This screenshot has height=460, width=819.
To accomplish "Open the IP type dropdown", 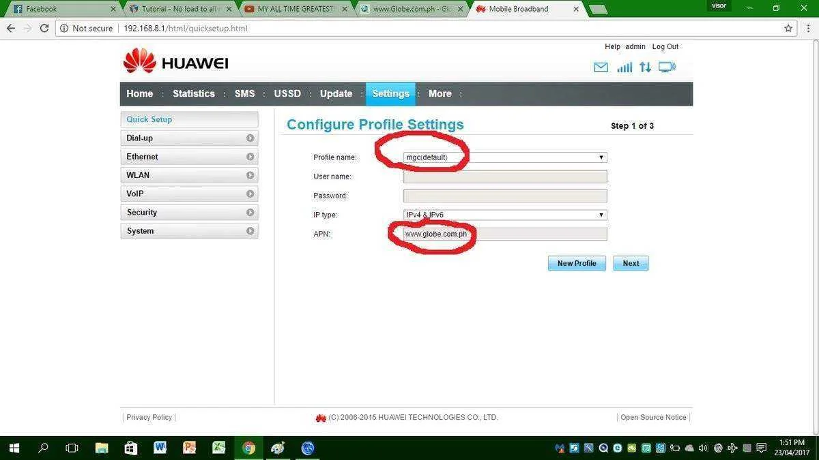I will point(505,215).
